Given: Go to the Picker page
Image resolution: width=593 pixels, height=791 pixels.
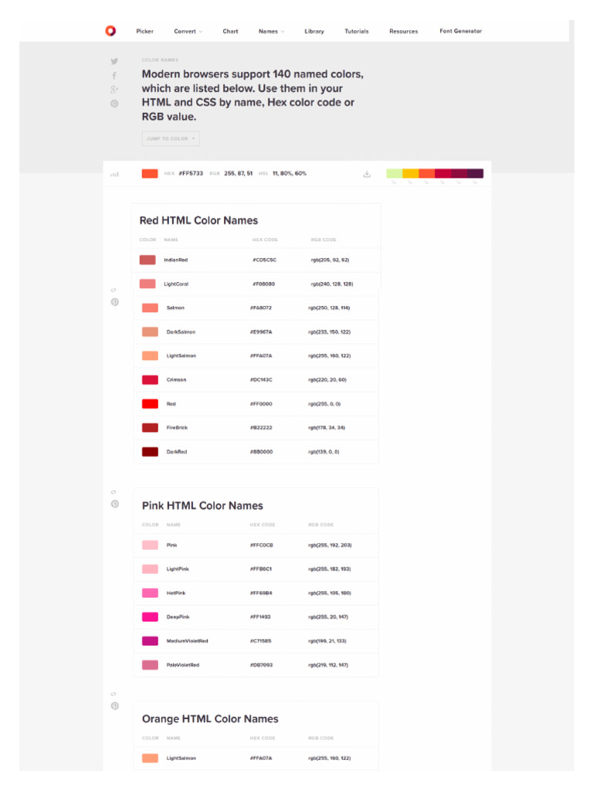Looking at the screenshot, I should click(x=144, y=32).
